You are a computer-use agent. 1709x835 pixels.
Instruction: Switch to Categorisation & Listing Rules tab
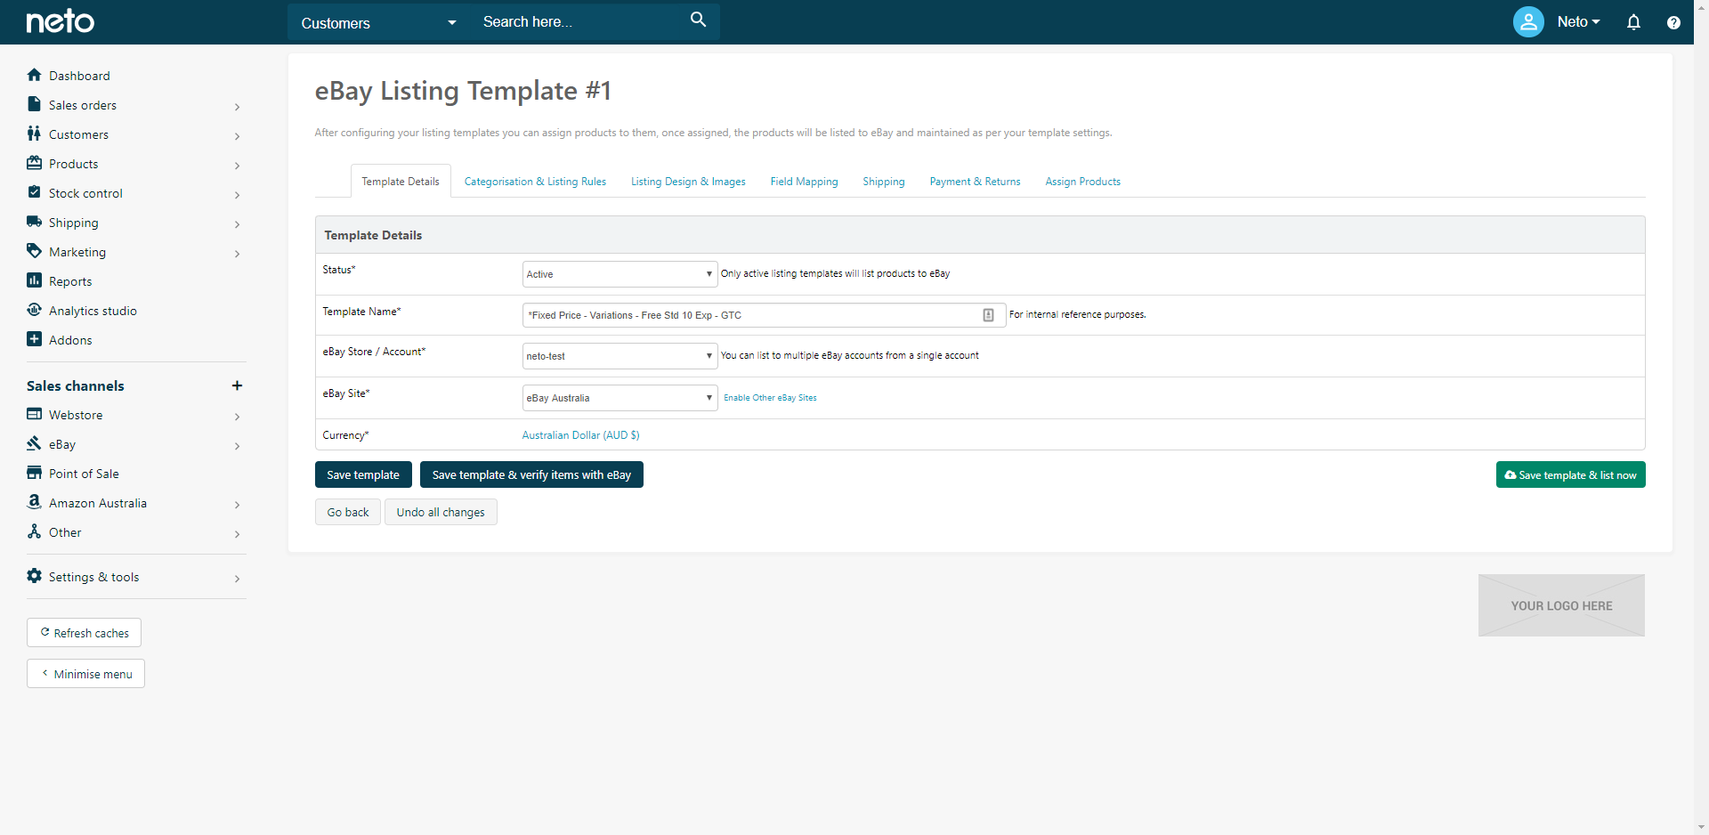(535, 182)
